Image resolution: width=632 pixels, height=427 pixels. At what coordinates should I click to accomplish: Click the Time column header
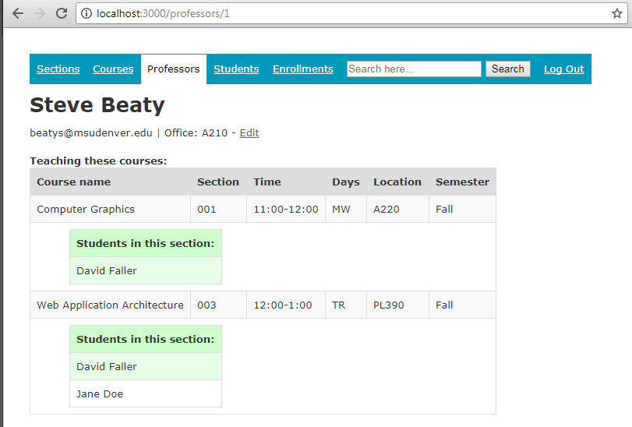[x=286, y=182]
